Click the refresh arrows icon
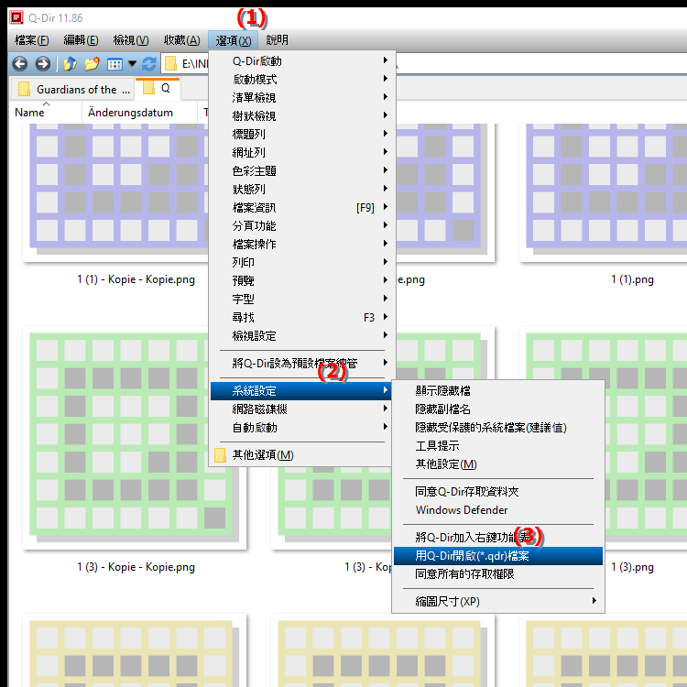687x687 pixels. tap(149, 64)
